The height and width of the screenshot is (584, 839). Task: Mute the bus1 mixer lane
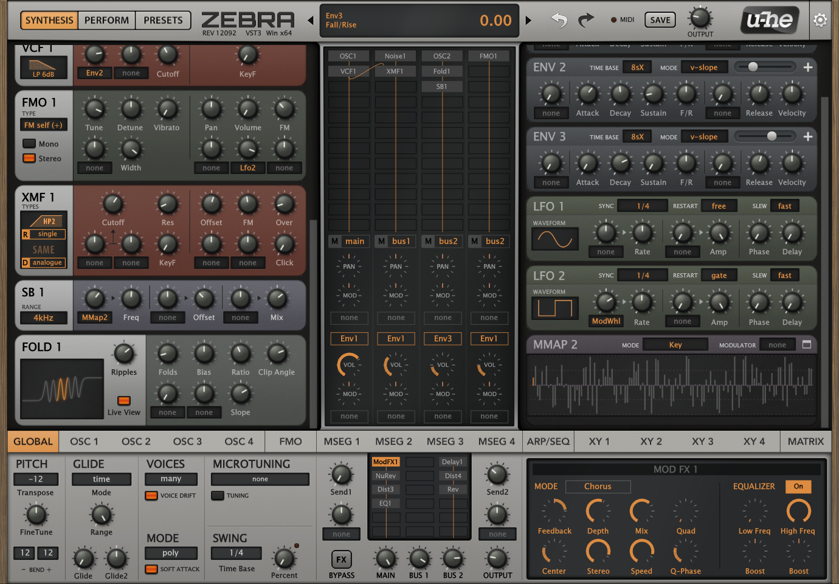[x=381, y=242]
